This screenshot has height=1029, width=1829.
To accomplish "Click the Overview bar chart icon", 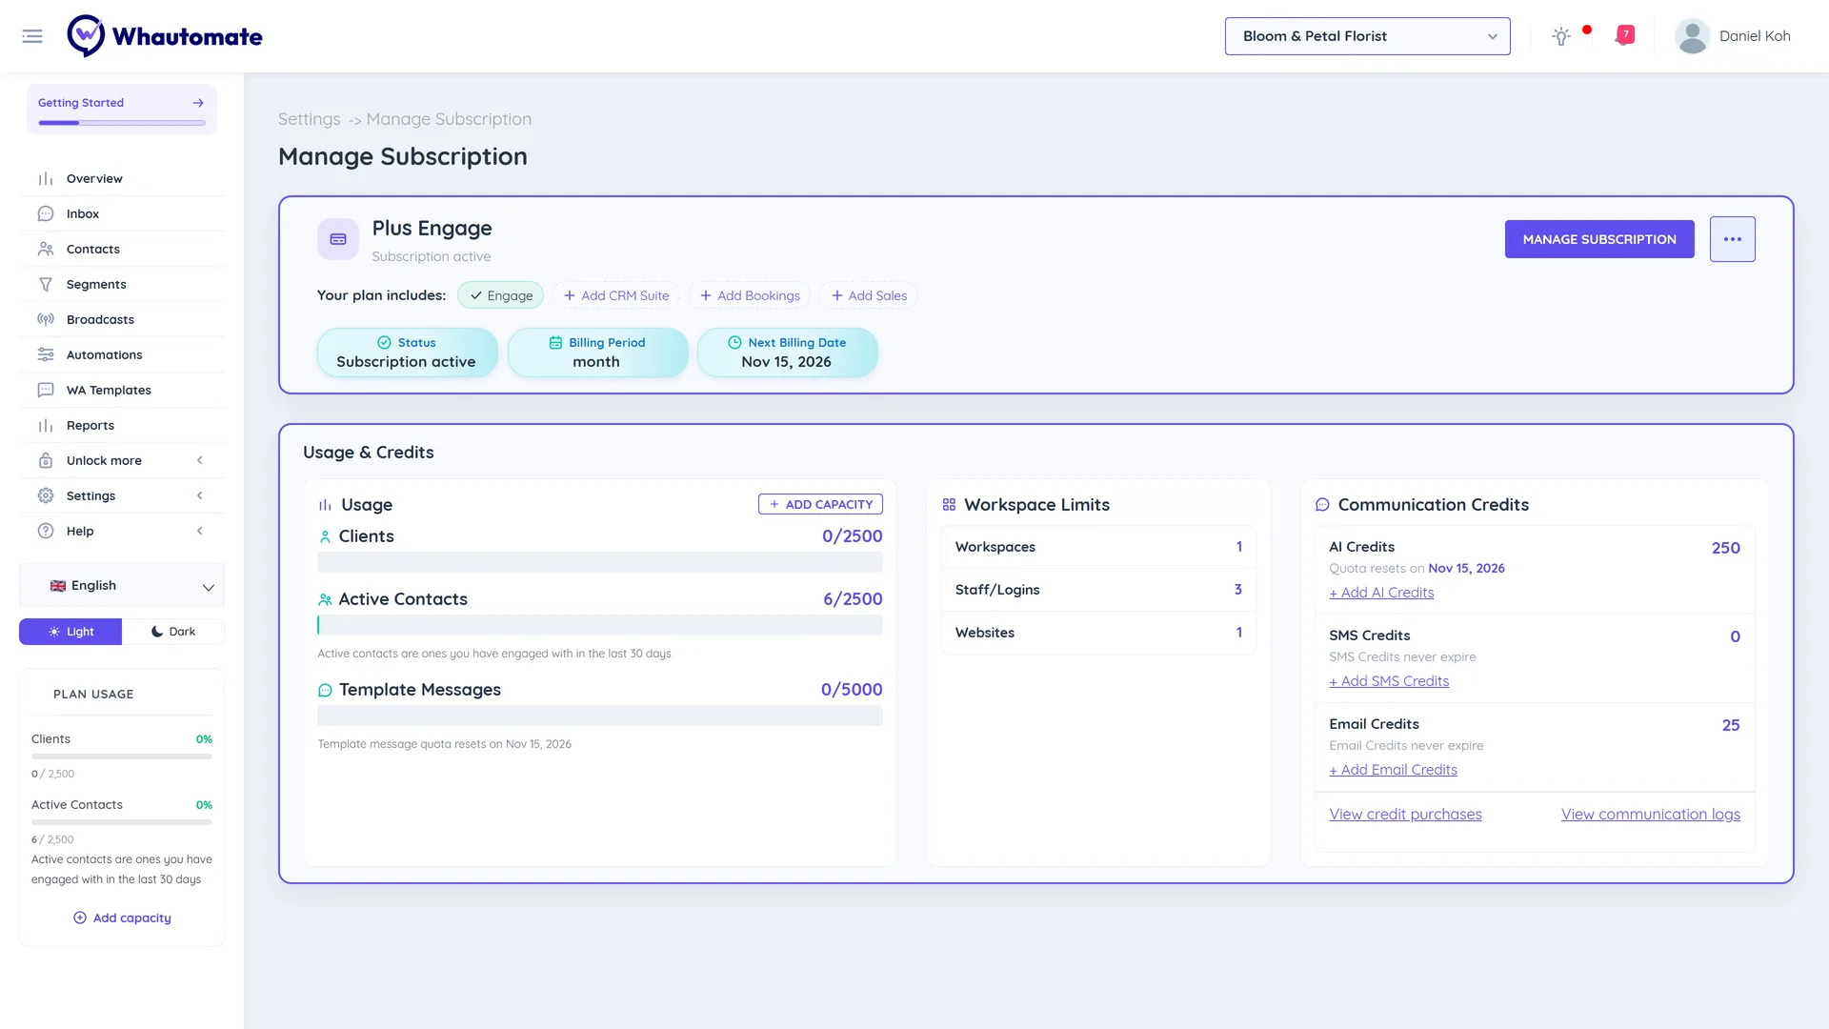I will [46, 179].
